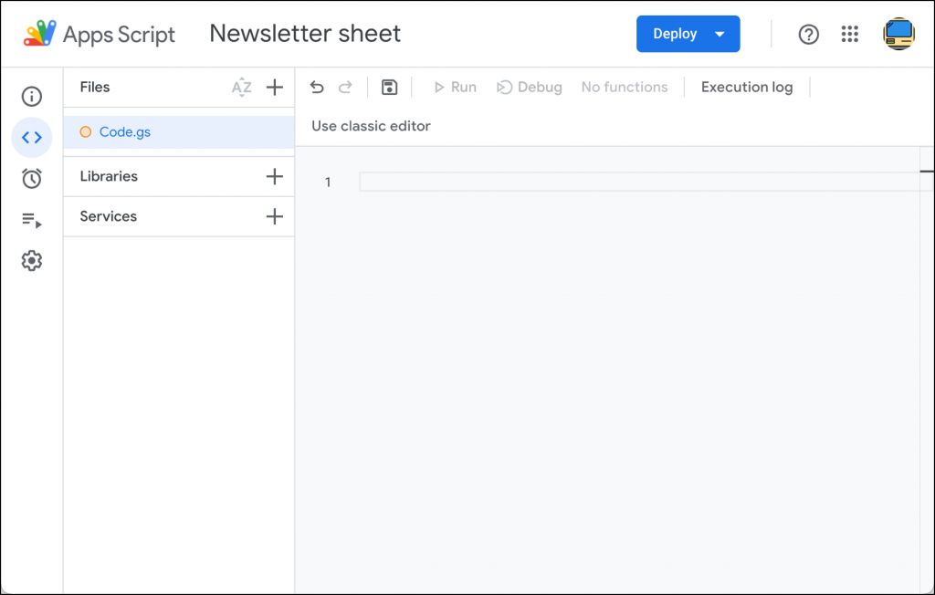This screenshot has height=595, width=935.
Task: Save the current project
Action: click(x=389, y=87)
